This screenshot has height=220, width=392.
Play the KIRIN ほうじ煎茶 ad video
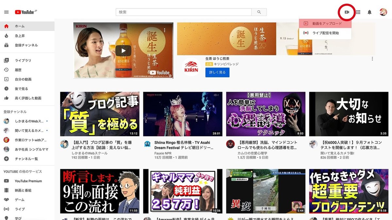[123, 51]
